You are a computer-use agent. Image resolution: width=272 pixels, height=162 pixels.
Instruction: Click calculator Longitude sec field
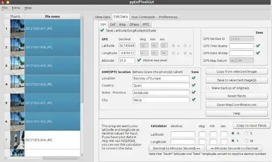(x=224, y=141)
